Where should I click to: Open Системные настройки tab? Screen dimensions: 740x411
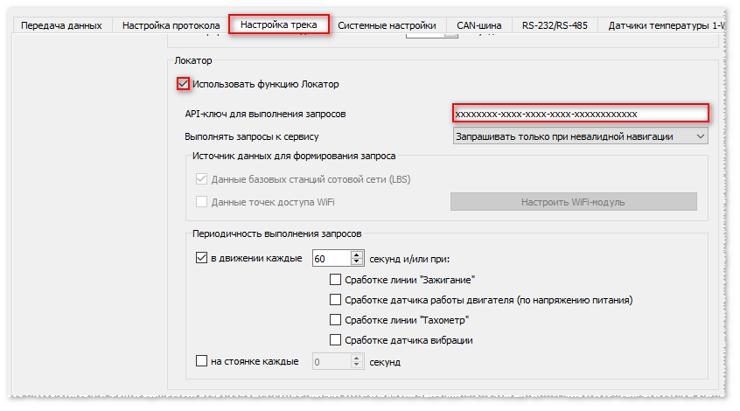point(388,25)
